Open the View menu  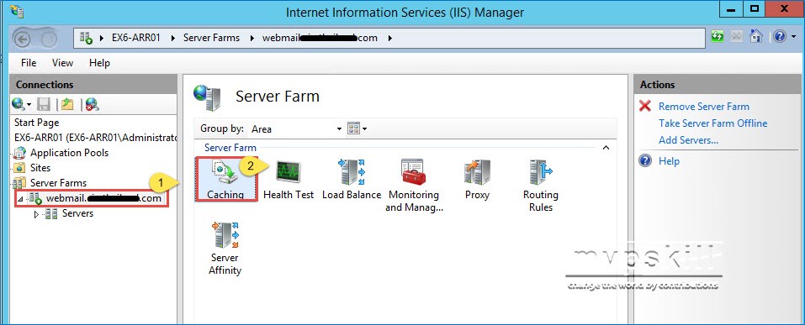(x=62, y=63)
